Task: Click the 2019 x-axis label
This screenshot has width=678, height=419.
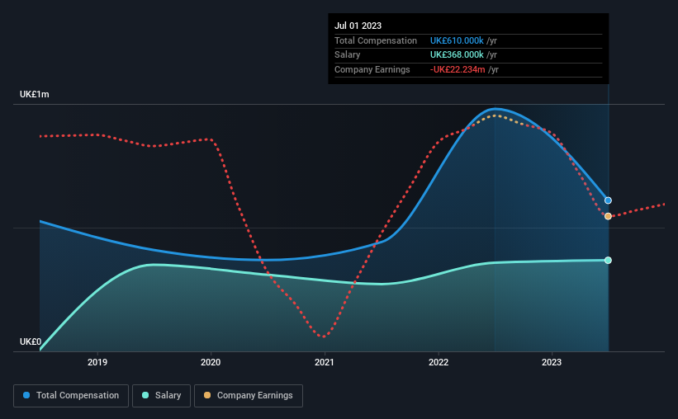Action: 97,362
